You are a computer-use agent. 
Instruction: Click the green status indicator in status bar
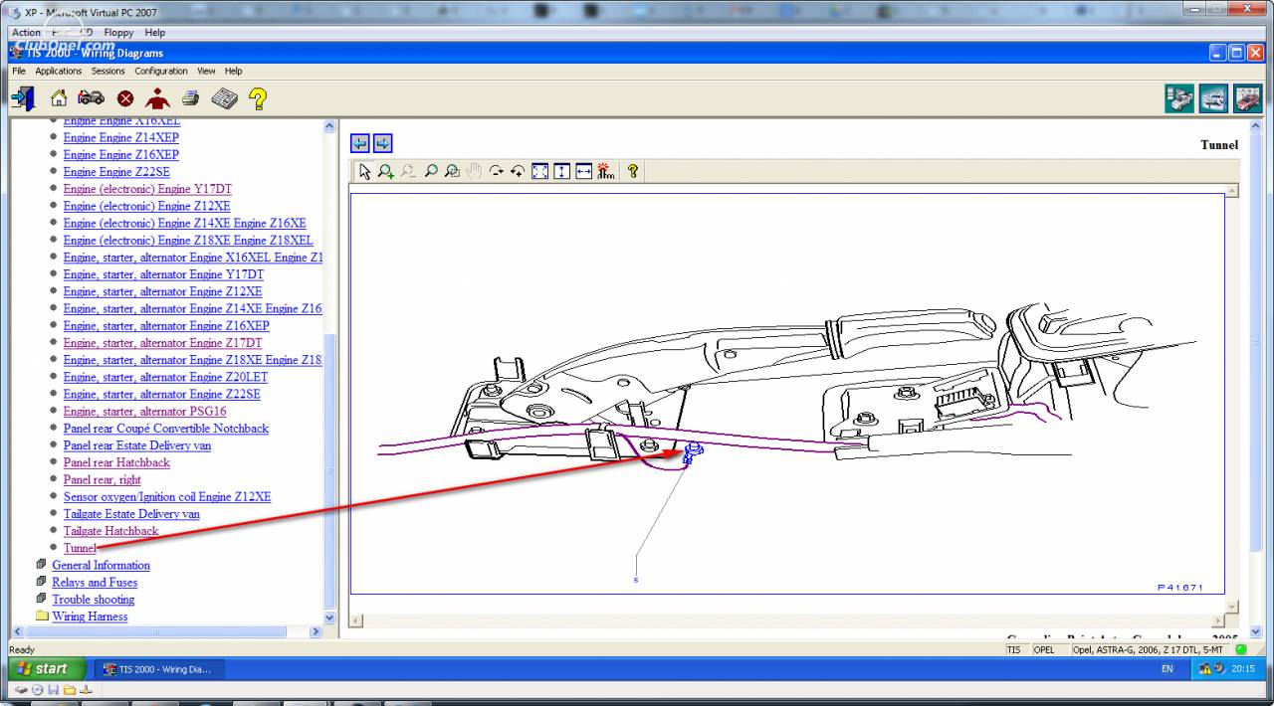click(x=1241, y=649)
